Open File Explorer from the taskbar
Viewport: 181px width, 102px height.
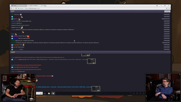49,93
